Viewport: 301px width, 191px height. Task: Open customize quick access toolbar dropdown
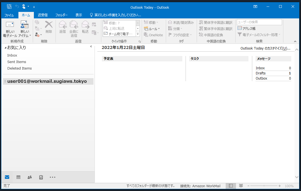pyautogui.click(x=34, y=7)
